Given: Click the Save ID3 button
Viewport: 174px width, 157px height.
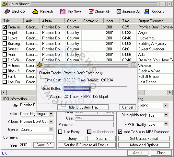Looking at the screenshot, I should pyautogui.click(x=44, y=145).
